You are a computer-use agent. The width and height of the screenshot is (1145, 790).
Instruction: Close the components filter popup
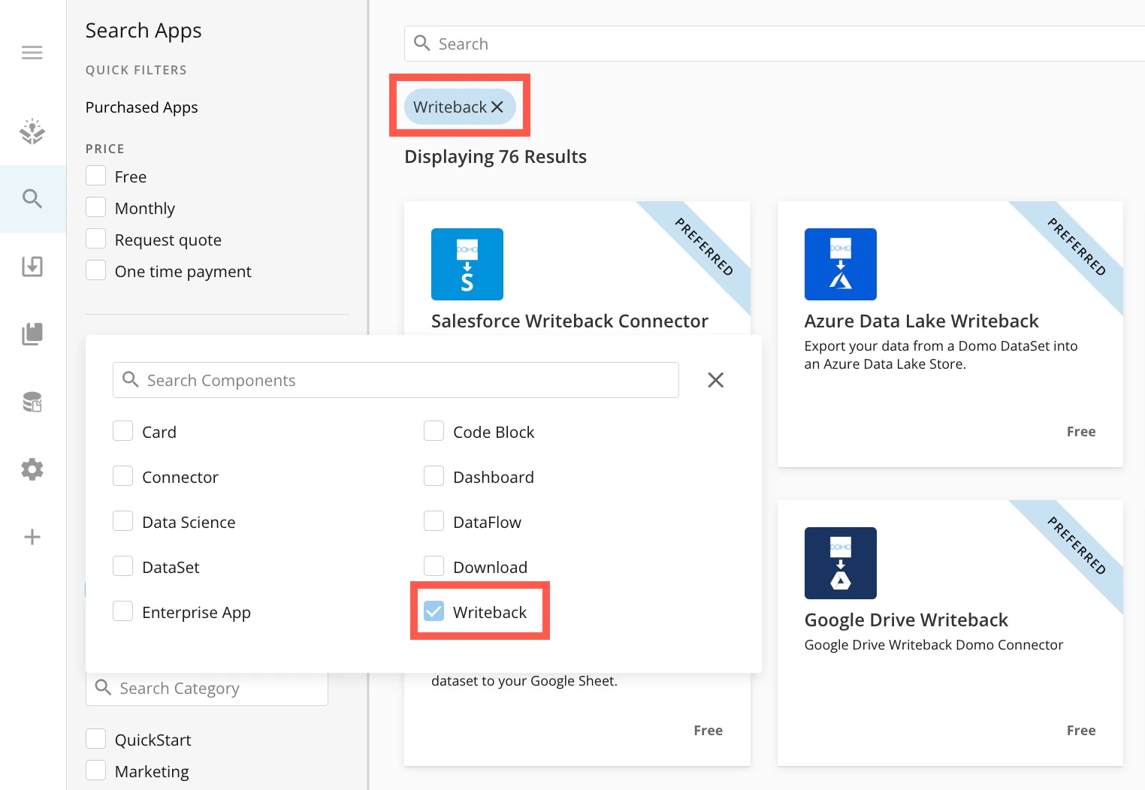[x=716, y=380]
